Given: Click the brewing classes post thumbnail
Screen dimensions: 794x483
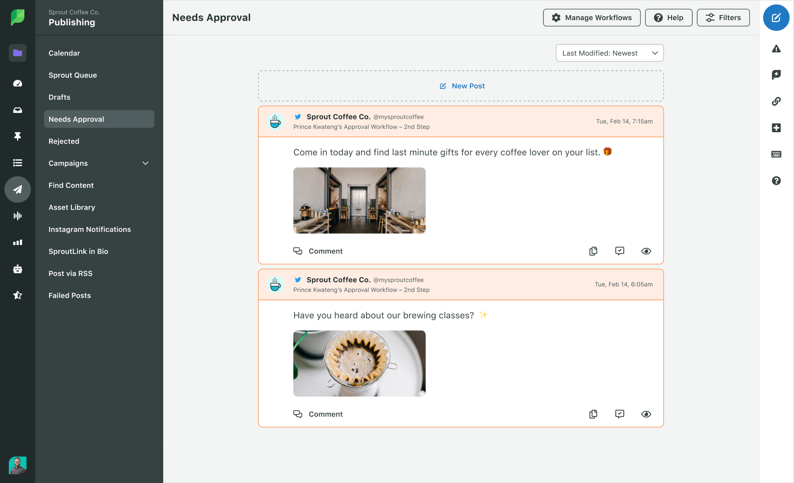Looking at the screenshot, I should [359, 363].
